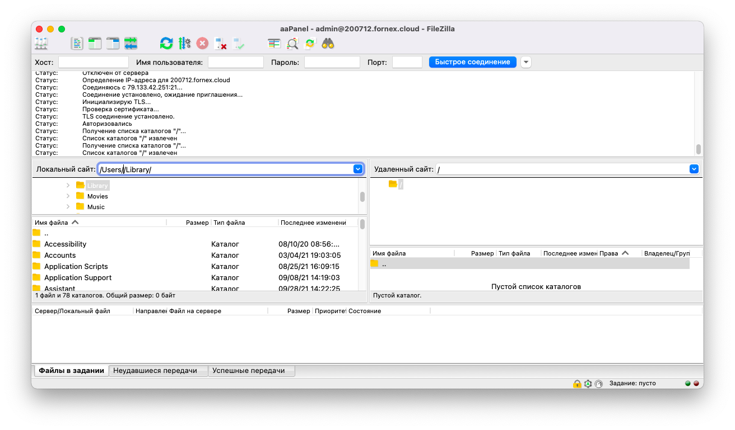Click the remote root folder icon
735x430 pixels.
[393, 184]
